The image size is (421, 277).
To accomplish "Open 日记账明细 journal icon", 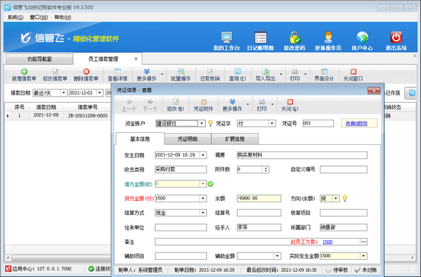I will 260,38.
